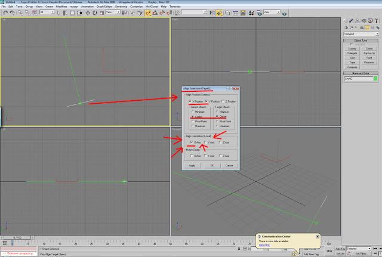The width and height of the screenshot is (382, 257).
Task: Activate the Select Object arrow tool
Action: 58,13
